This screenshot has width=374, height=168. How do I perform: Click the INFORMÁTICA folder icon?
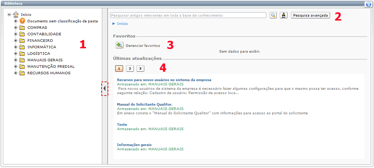point(22,47)
